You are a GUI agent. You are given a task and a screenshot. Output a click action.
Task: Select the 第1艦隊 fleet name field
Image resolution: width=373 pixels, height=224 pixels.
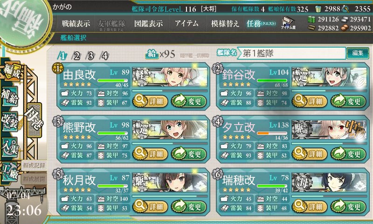292,53
